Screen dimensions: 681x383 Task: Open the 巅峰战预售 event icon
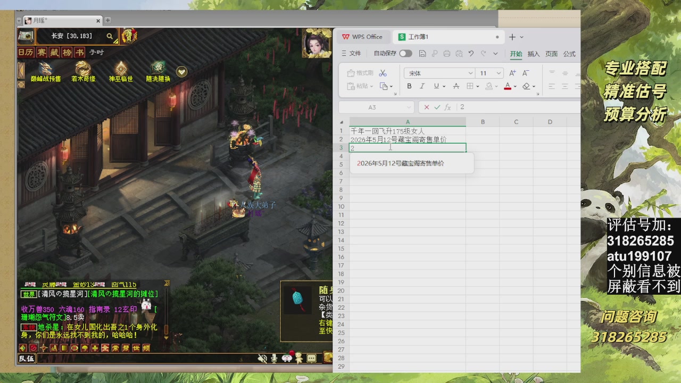coord(46,72)
